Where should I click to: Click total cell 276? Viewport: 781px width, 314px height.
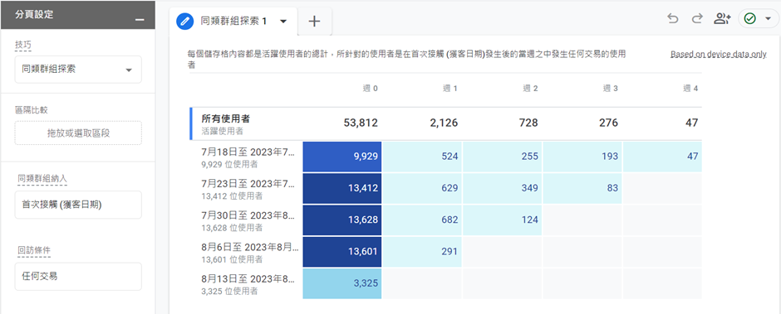coord(608,123)
